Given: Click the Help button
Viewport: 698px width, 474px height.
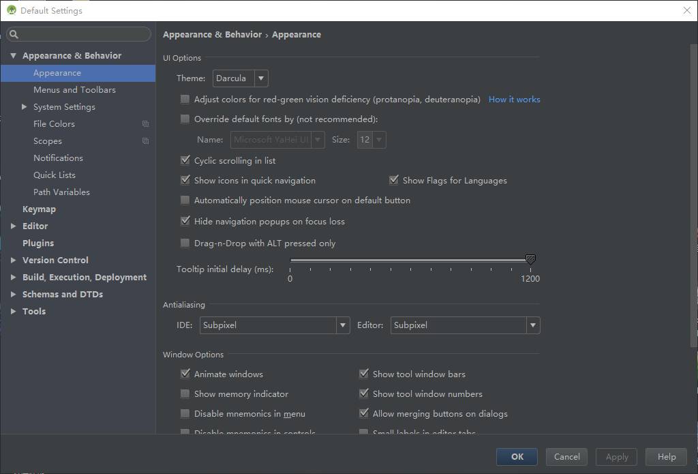Looking at the screenshot, I should [x=667, y=457].
